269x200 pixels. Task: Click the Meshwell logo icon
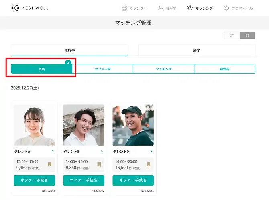click(15, 8)
